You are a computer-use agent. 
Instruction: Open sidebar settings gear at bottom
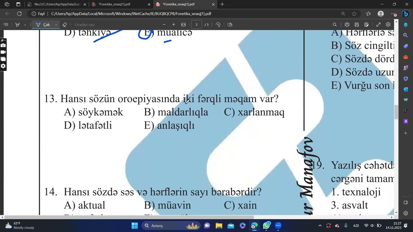click(406, 213)
